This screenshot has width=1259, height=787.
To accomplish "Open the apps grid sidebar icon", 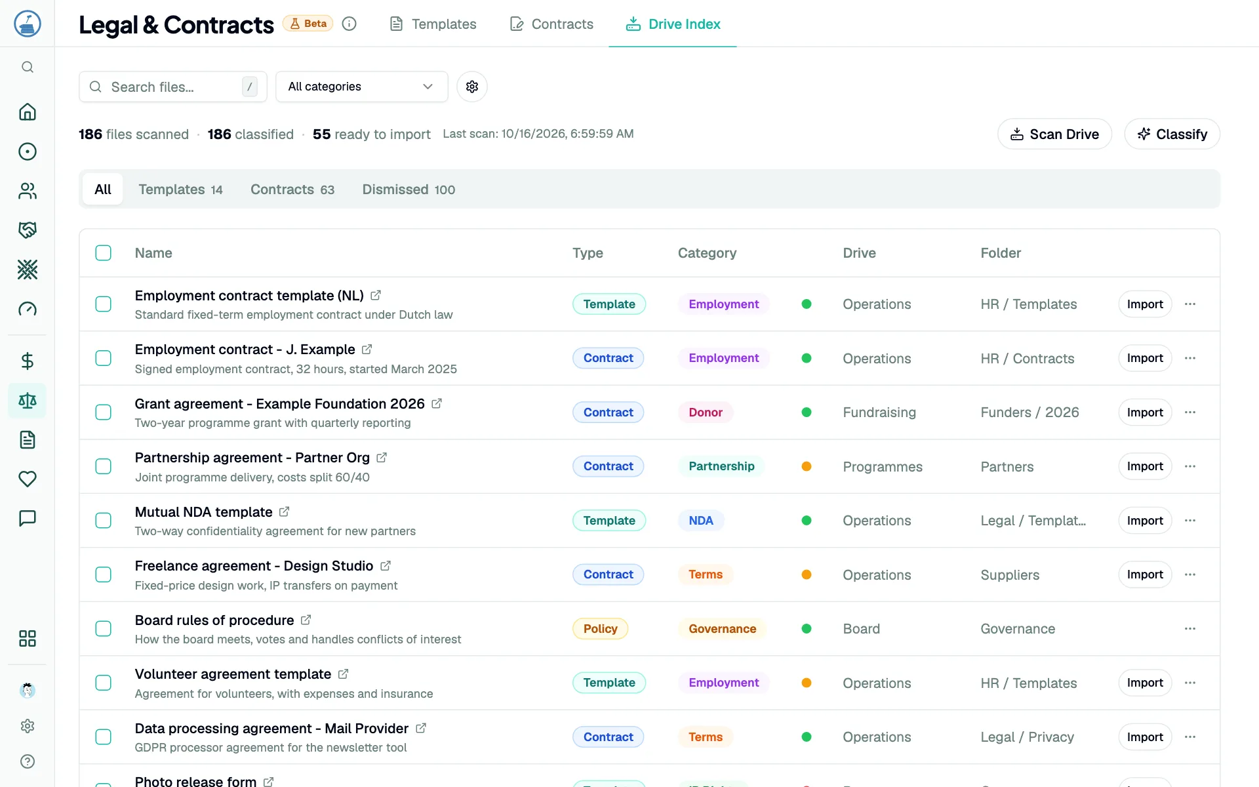I will tap(28, 639).
